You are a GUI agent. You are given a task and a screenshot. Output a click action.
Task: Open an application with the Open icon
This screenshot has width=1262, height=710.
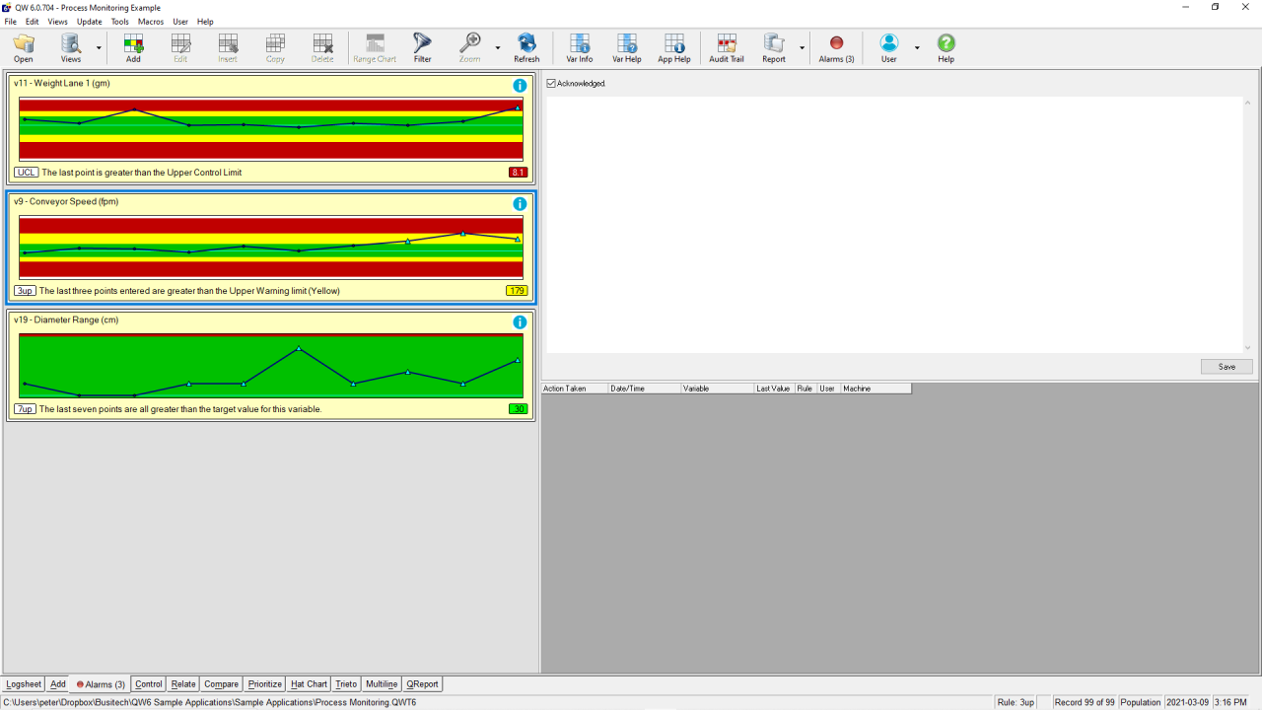(24, 47)
